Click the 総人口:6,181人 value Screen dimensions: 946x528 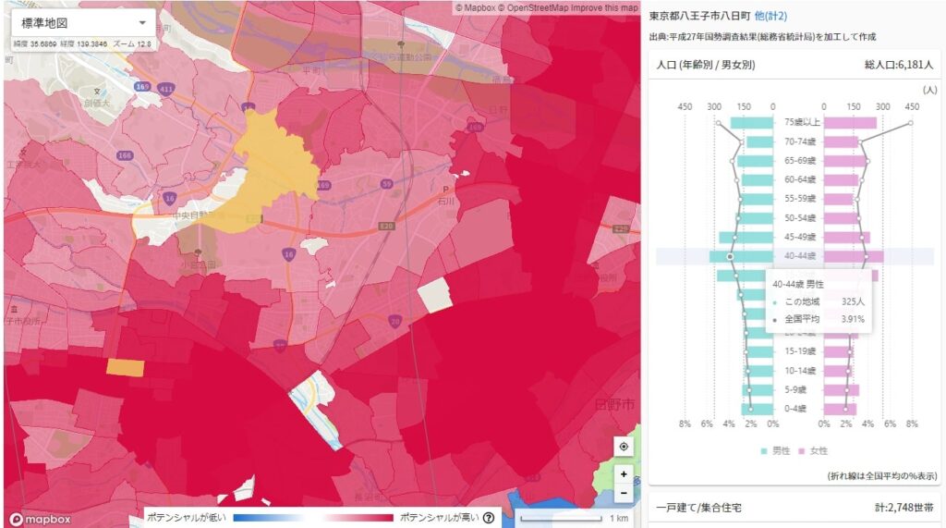click(898, 65)
